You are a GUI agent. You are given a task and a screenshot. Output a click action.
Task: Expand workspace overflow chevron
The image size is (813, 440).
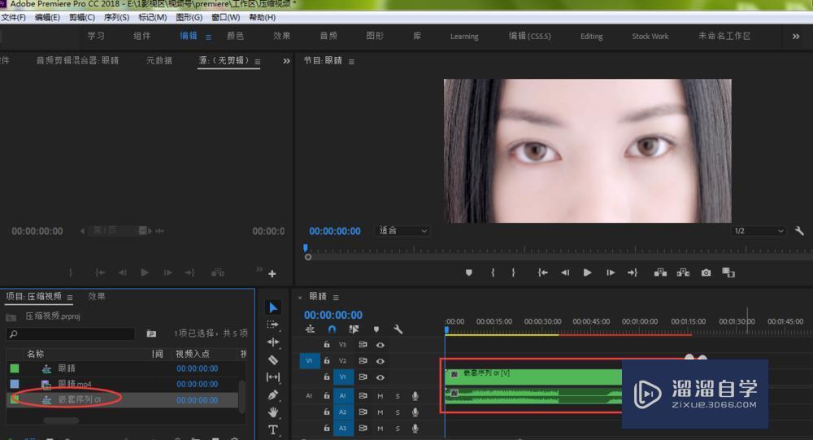[x=796, y=37]
